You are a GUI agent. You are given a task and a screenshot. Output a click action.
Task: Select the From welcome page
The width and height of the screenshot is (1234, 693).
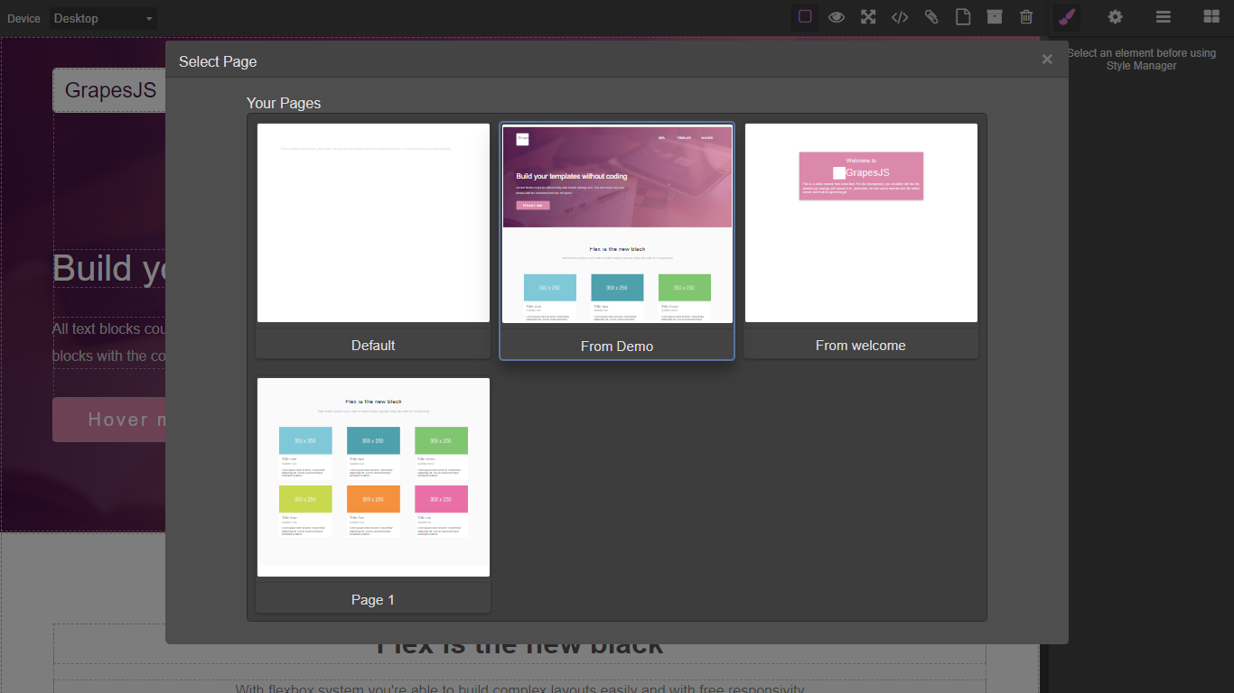(860, 222)
